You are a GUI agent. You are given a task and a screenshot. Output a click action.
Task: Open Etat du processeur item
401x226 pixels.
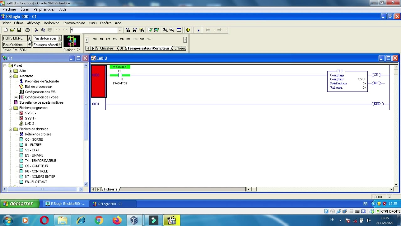tap(38, 87)
